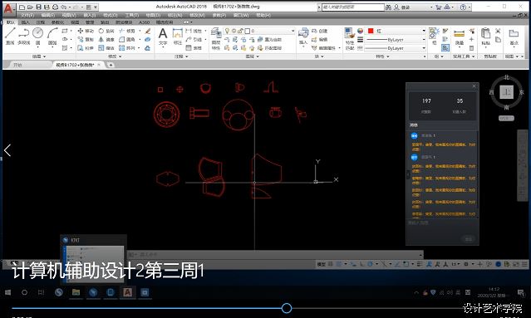
Task: Click the new drawing tab plus button
Action: pos(111,65)
